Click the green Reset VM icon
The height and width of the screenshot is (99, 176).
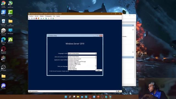43,18
